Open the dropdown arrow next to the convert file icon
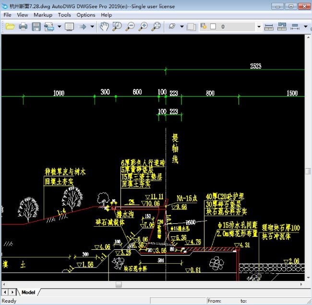Image resolution: width=312 pixels, height=305 pixels. (59, 27)
